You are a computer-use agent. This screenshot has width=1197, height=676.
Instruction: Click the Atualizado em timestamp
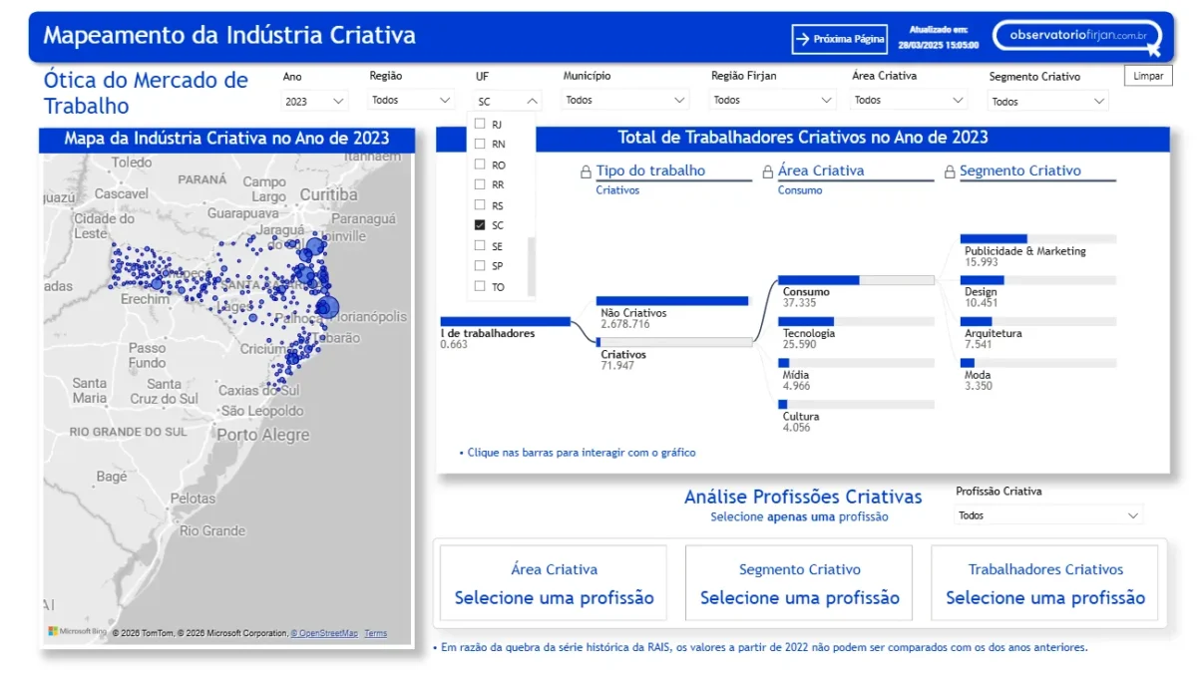(x=939, y=37)
